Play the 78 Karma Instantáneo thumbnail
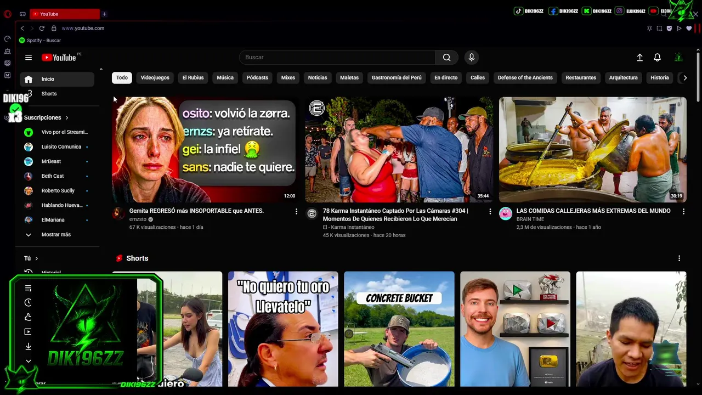 [x=399, y=150]
